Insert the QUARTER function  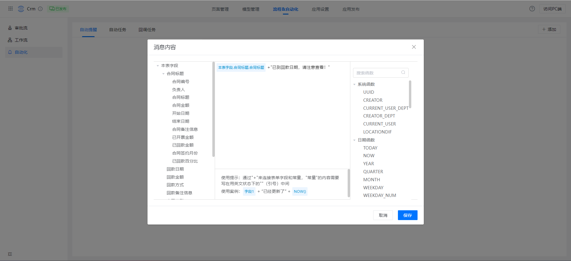[373, 172]
